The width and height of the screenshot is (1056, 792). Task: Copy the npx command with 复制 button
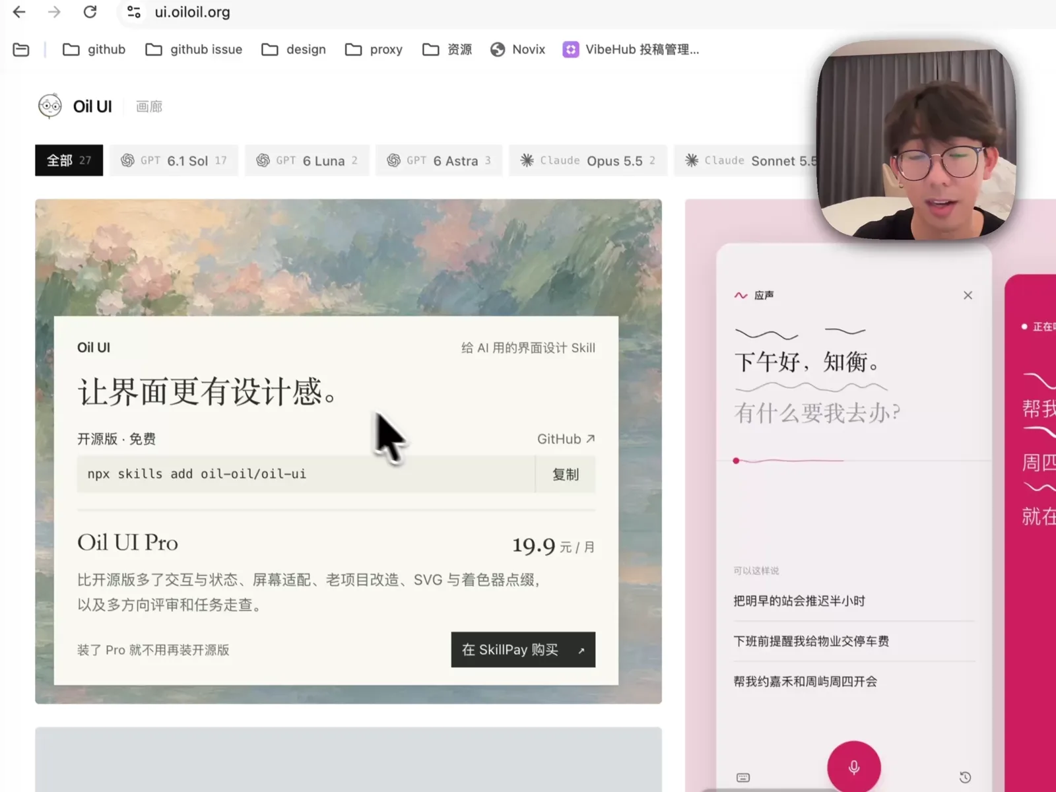coord(566,475)
